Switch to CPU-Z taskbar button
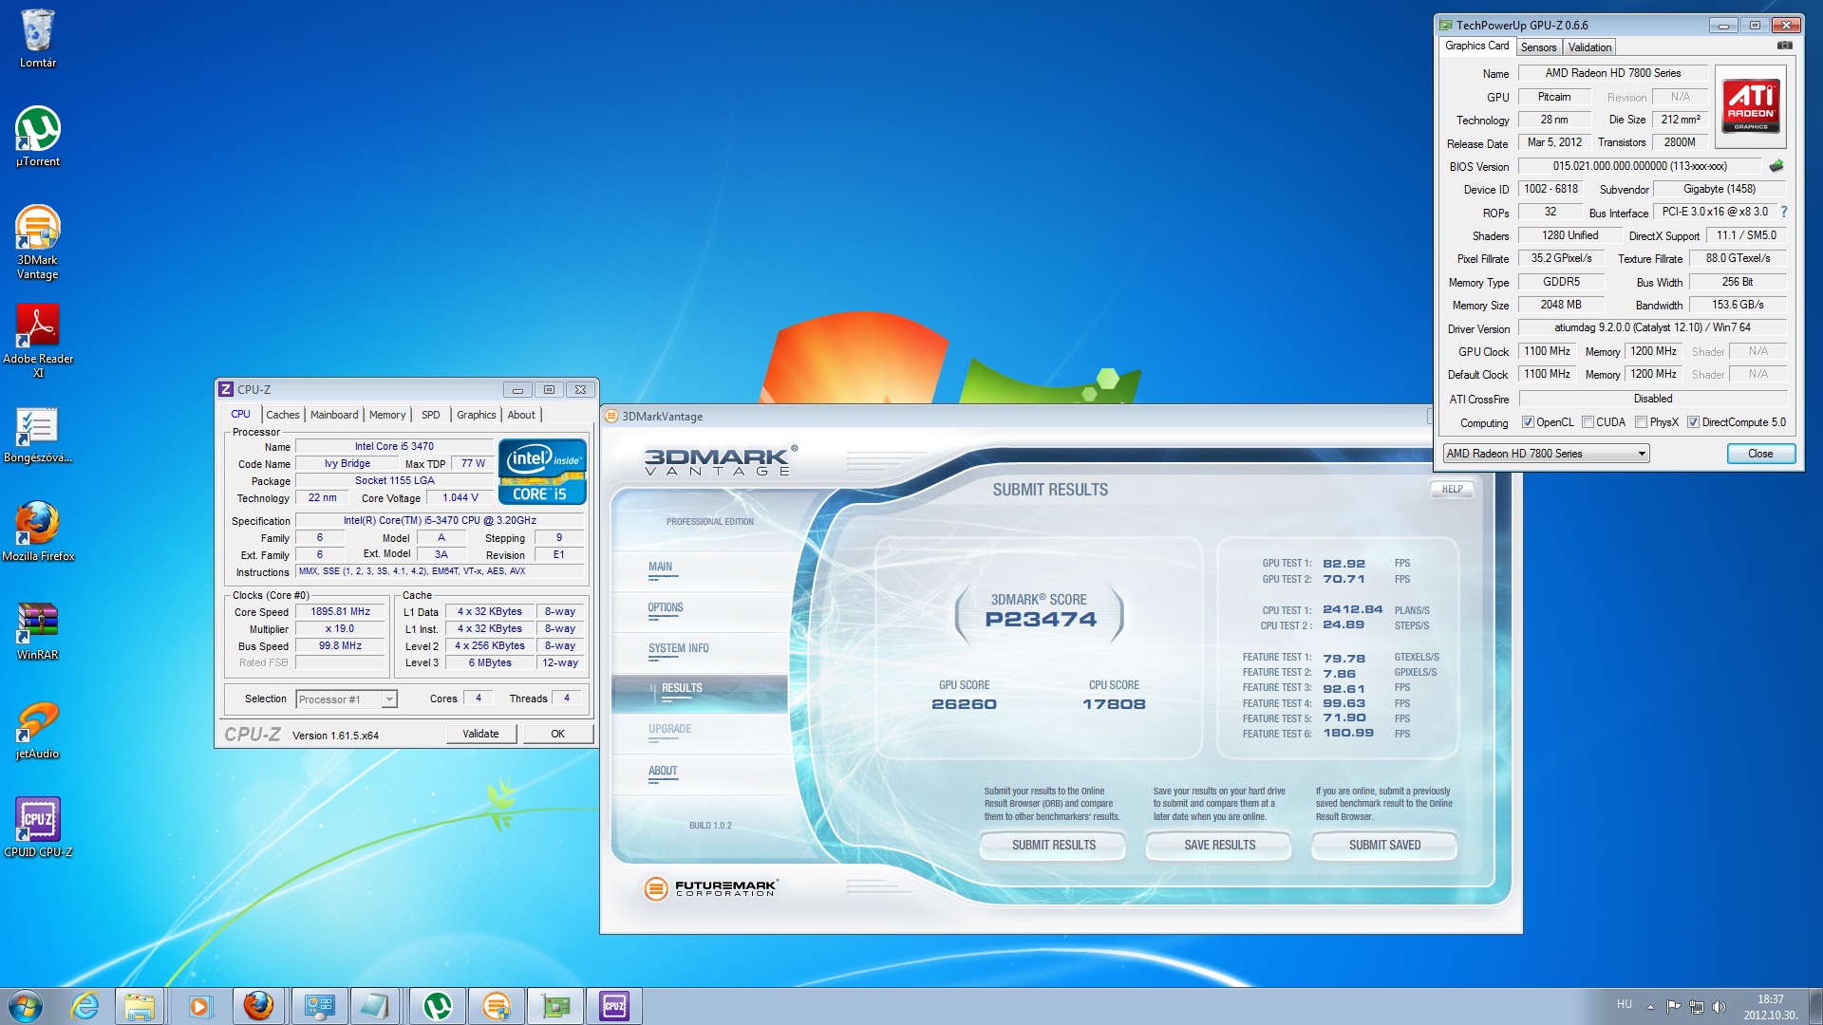Screen dimensions: 1823x1025 [x=614, y=1006]
